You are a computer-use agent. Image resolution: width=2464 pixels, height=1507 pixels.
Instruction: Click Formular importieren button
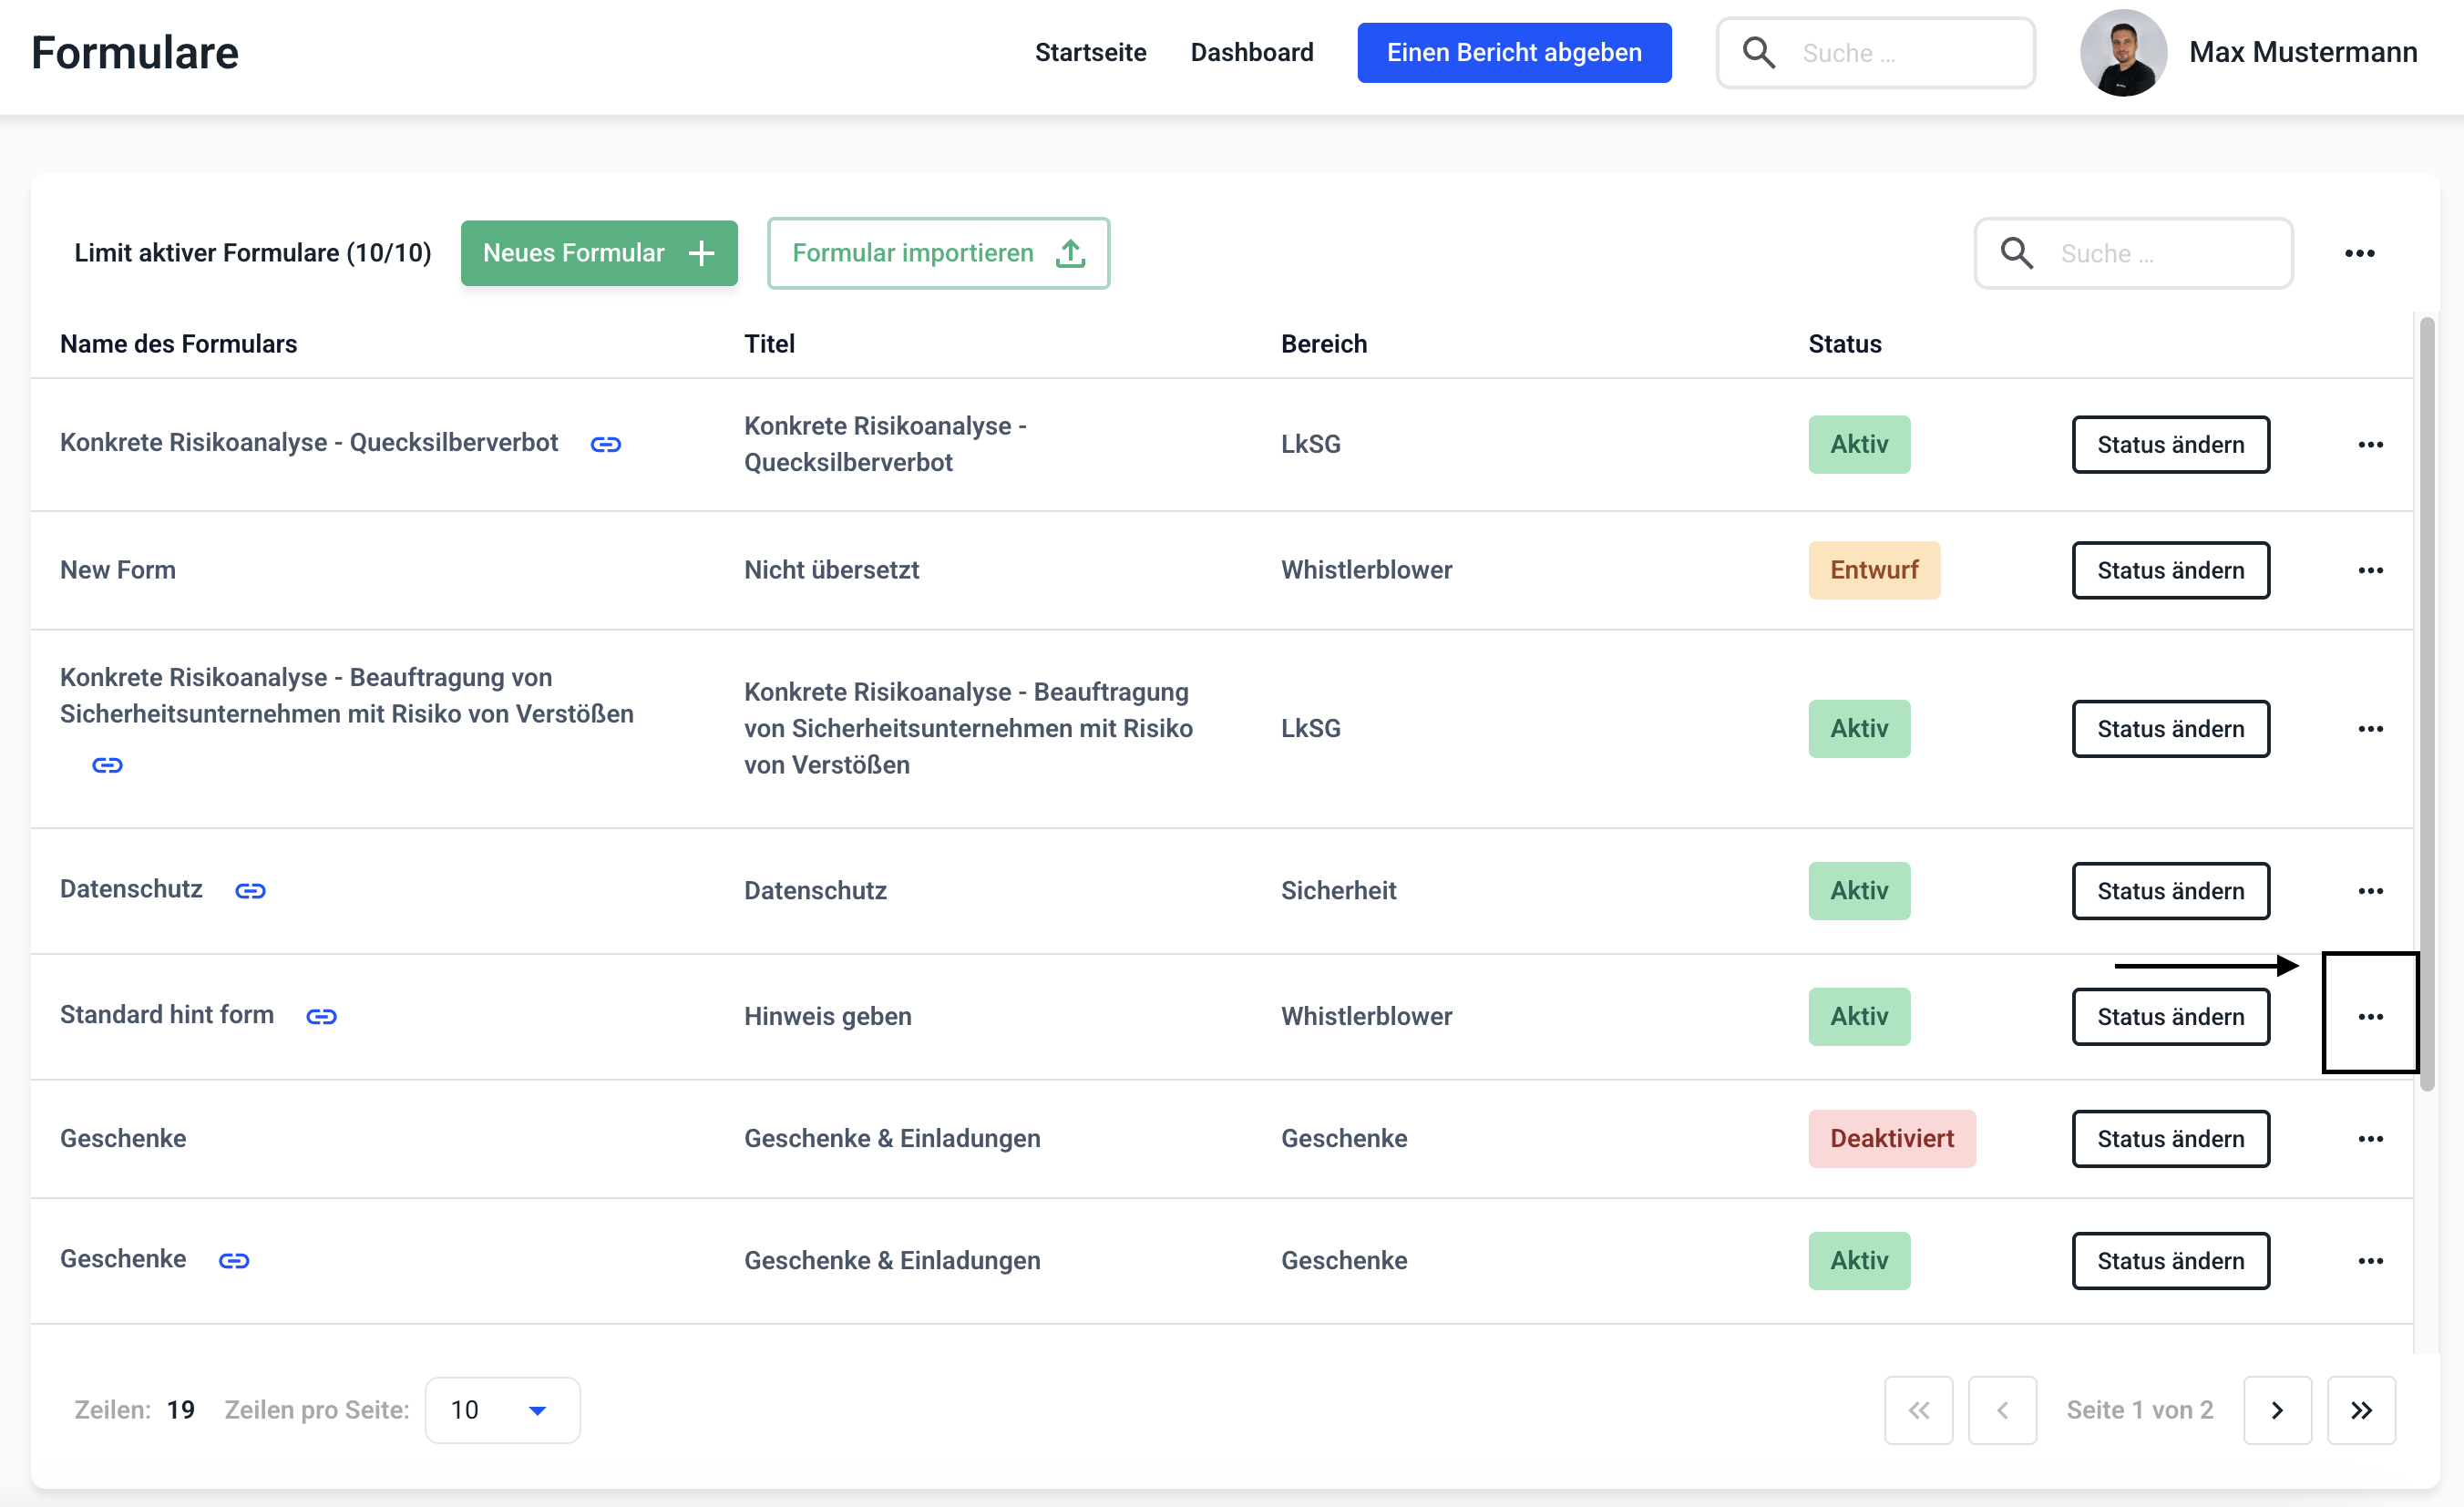click(937, 253)
